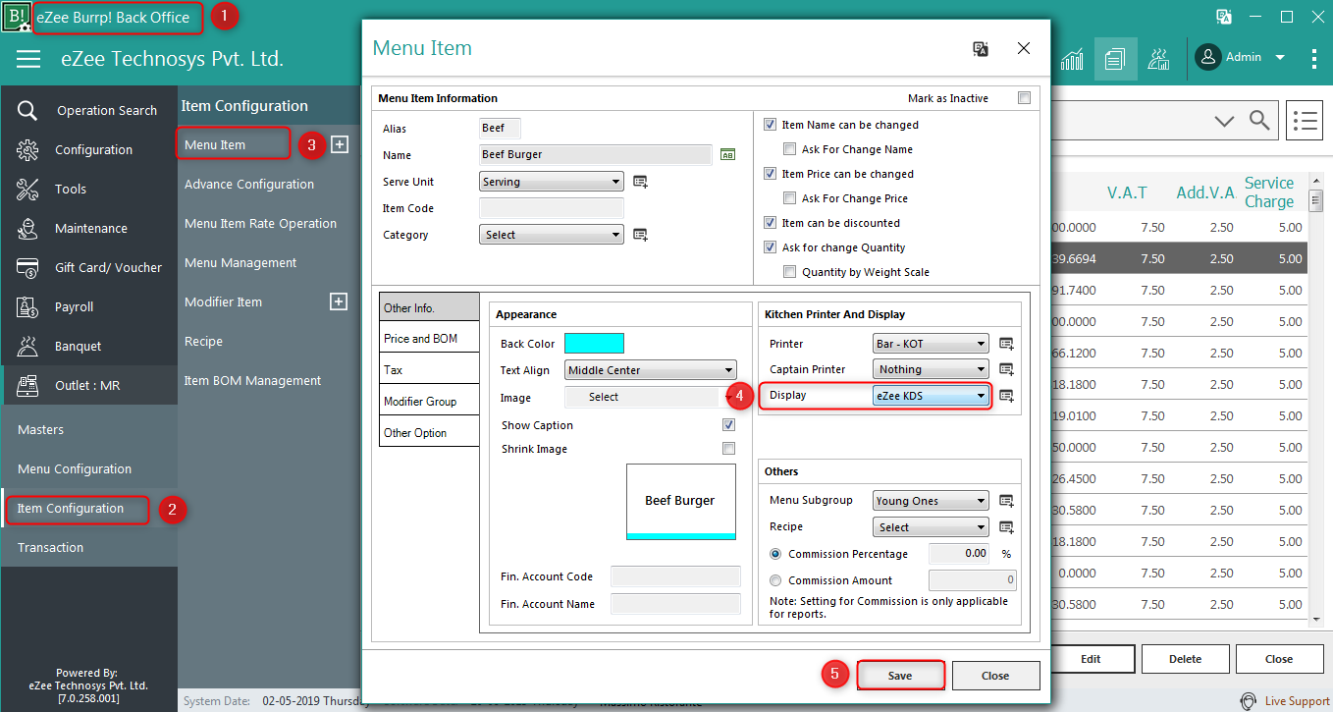The width and height of the screenshot is (1333, 712).
Task: Click the list view icon in background window
Action: pos(1305,120)
